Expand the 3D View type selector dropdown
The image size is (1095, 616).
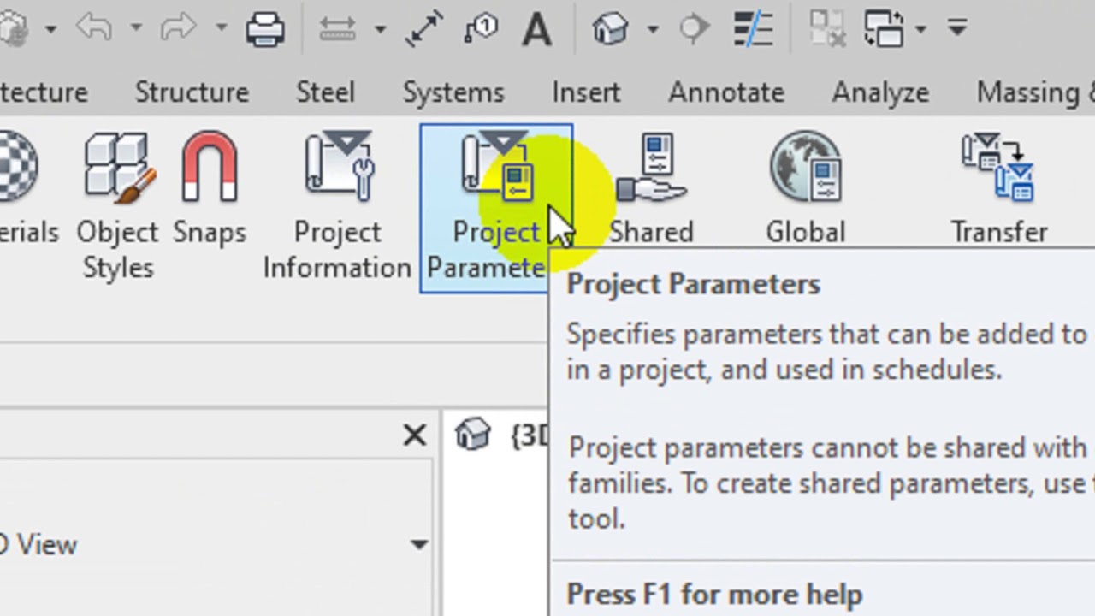point(418,544)
